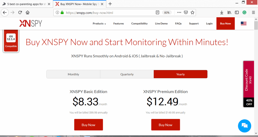Toggle reader view in address bar

pos(157,13)
